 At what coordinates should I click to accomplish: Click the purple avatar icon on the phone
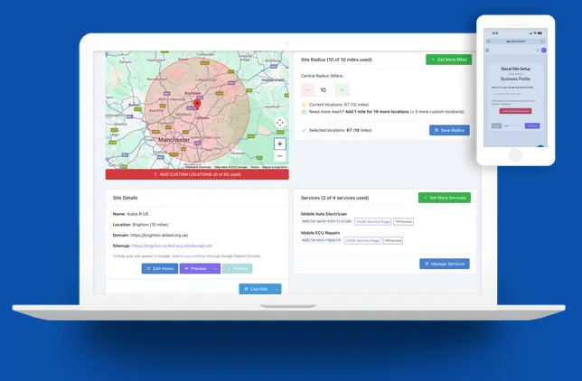point(544,50)
